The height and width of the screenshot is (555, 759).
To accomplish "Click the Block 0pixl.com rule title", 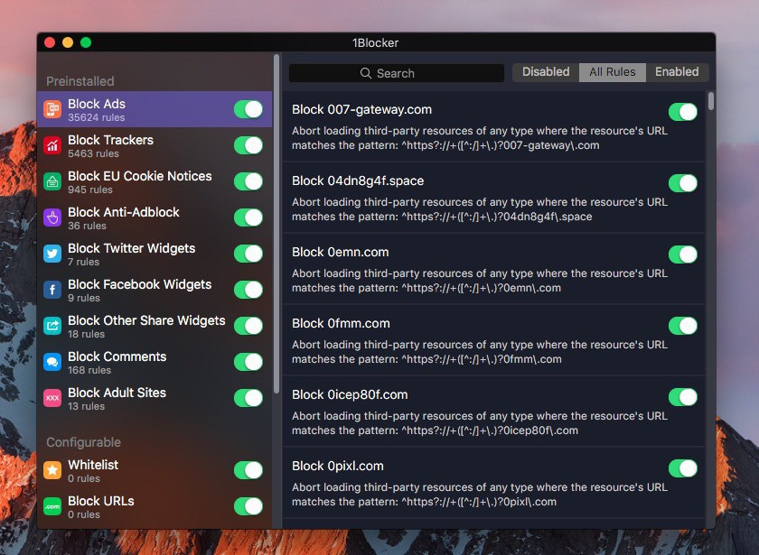I will point(338,466).
